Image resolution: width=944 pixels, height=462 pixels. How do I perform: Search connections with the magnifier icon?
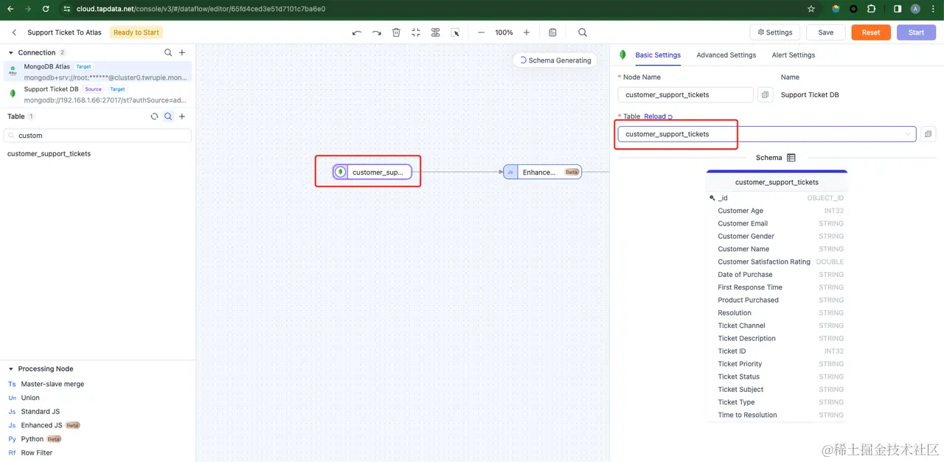[168, 52]
